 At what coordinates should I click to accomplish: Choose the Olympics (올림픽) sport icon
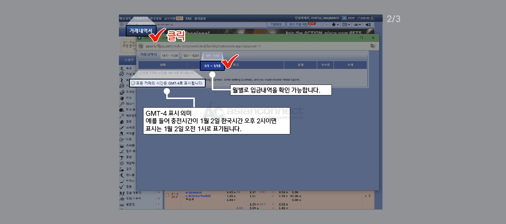[x=122, y=204]
